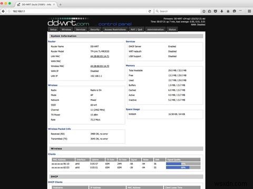Open the Administration tab

pyautogui.click(x=155, y=29)
